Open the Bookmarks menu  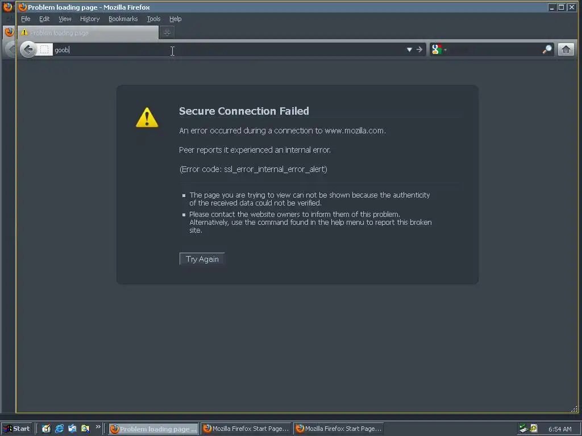(123, 19)
